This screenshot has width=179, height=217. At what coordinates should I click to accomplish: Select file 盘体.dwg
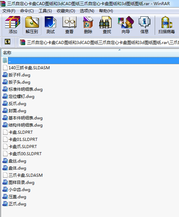coord(17,168)
